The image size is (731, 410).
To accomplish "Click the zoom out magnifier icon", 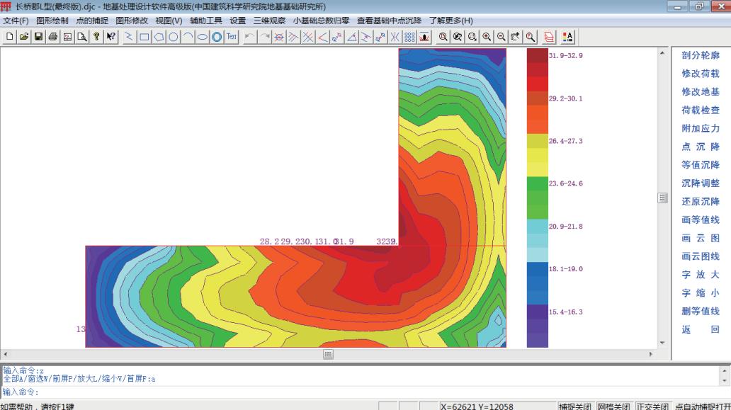I will tap(501, 37).
